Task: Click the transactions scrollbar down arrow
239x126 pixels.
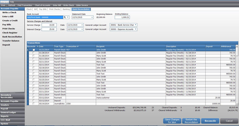Action: tap(237, 104)
